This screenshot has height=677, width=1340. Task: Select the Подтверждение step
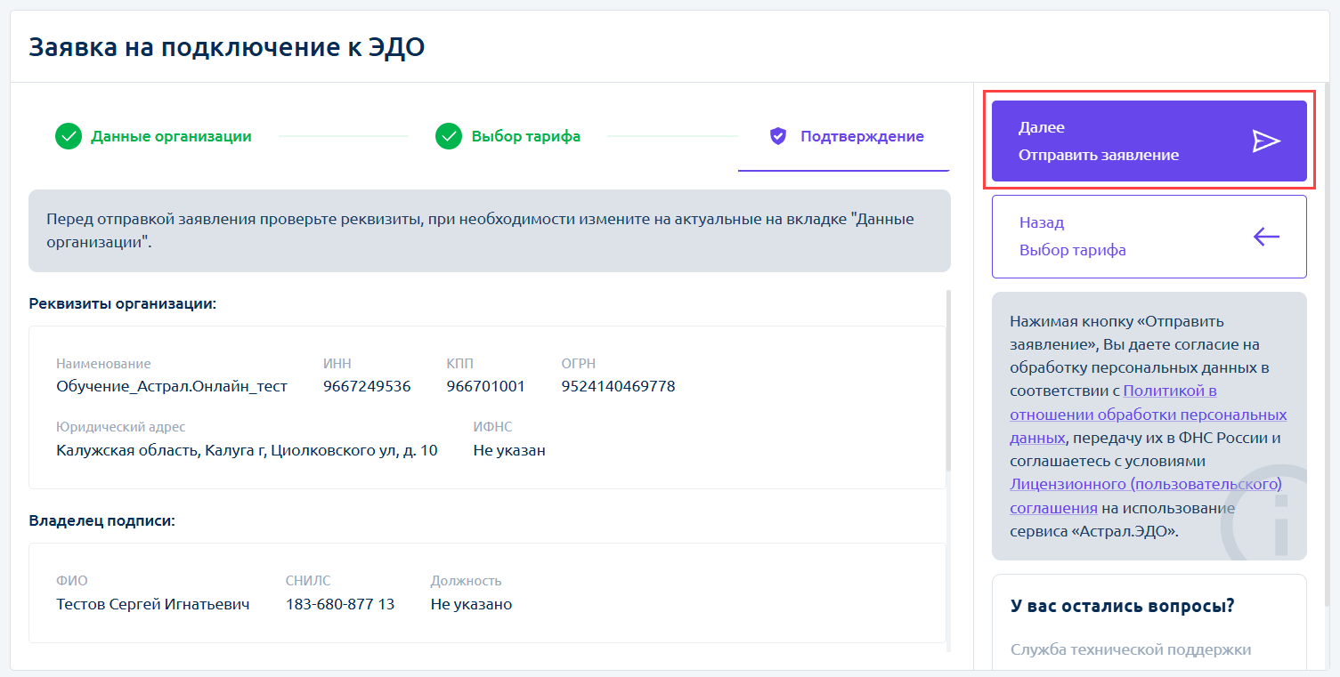846,137
